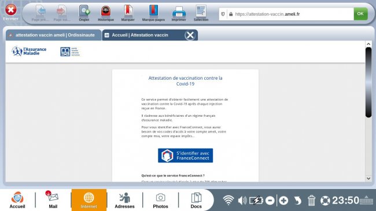
Task: Click the green OK button
Action: coord(360,14)
